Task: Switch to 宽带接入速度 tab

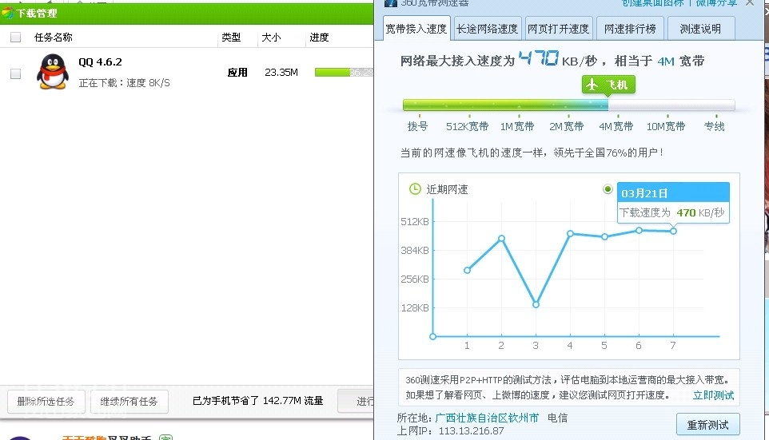Action: pyautogui.click(x=416, y=29)
